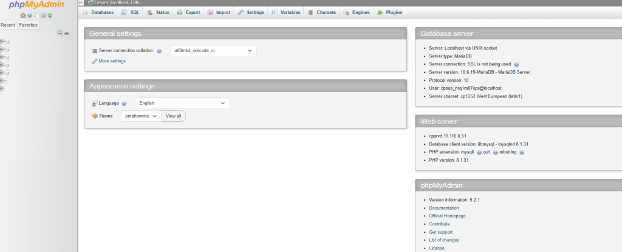Click help icon next to Server connection collation
Viewport: 622px width, 252px height.
click(159, 51)
